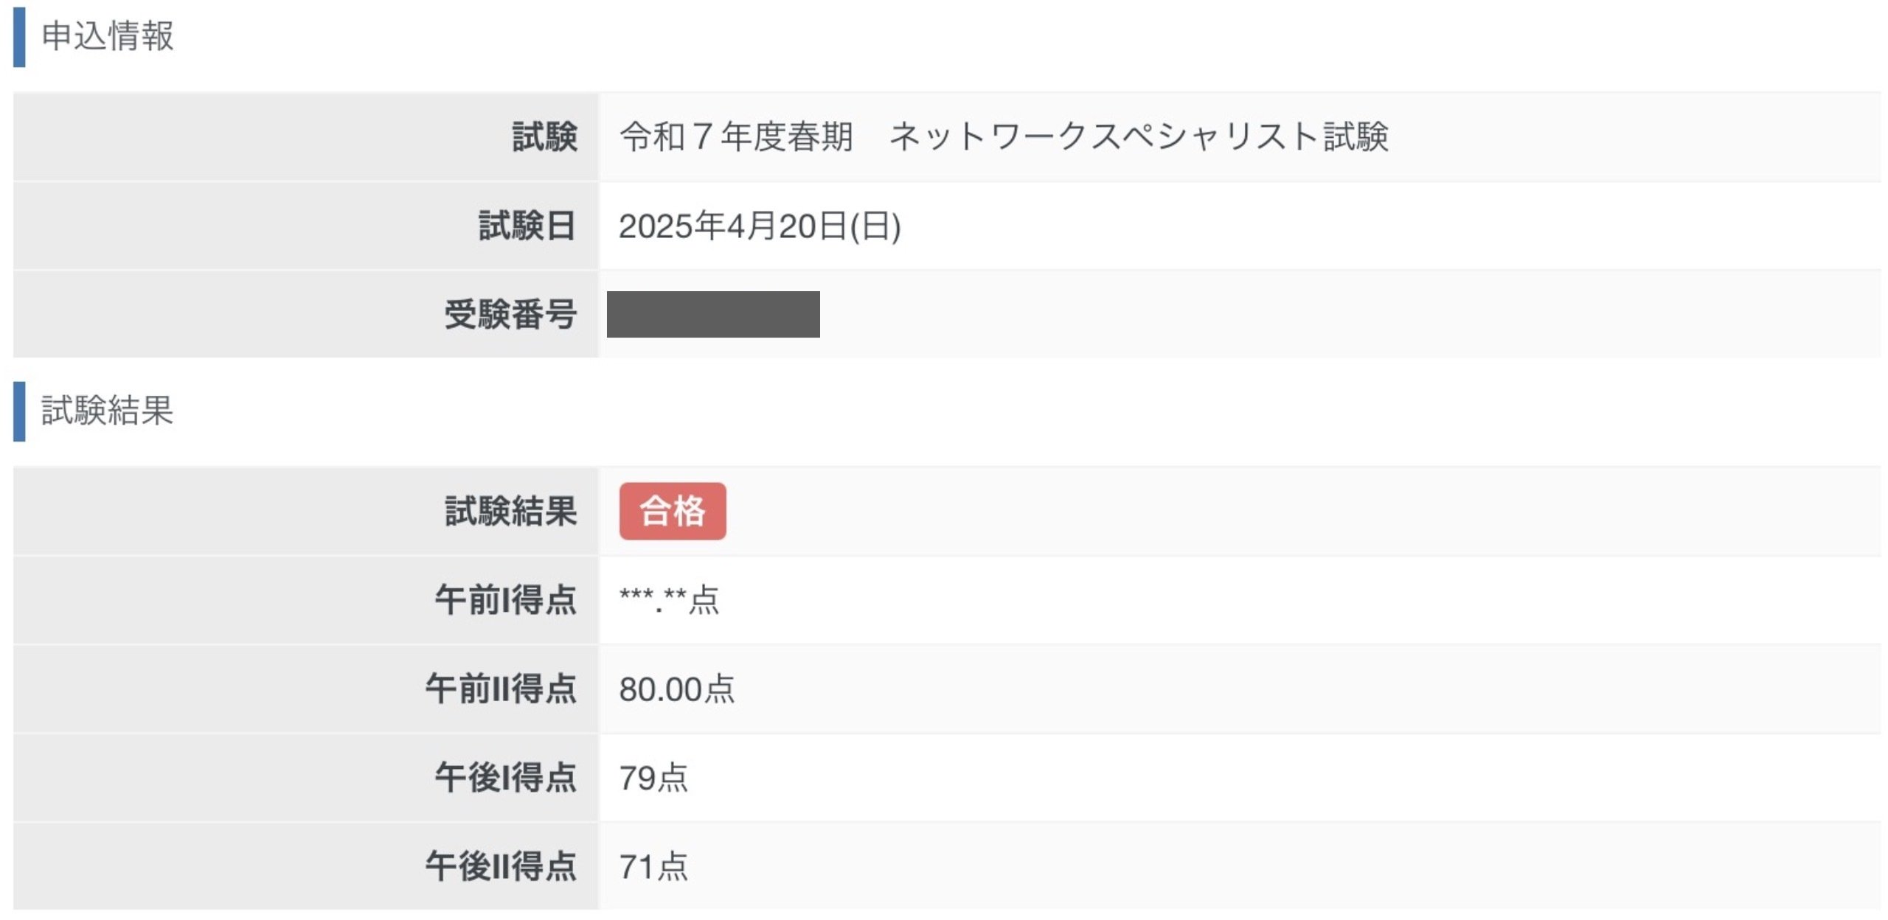Click the 午後I得点 value 79点
1888x920 pixels.
click(653, 778)
